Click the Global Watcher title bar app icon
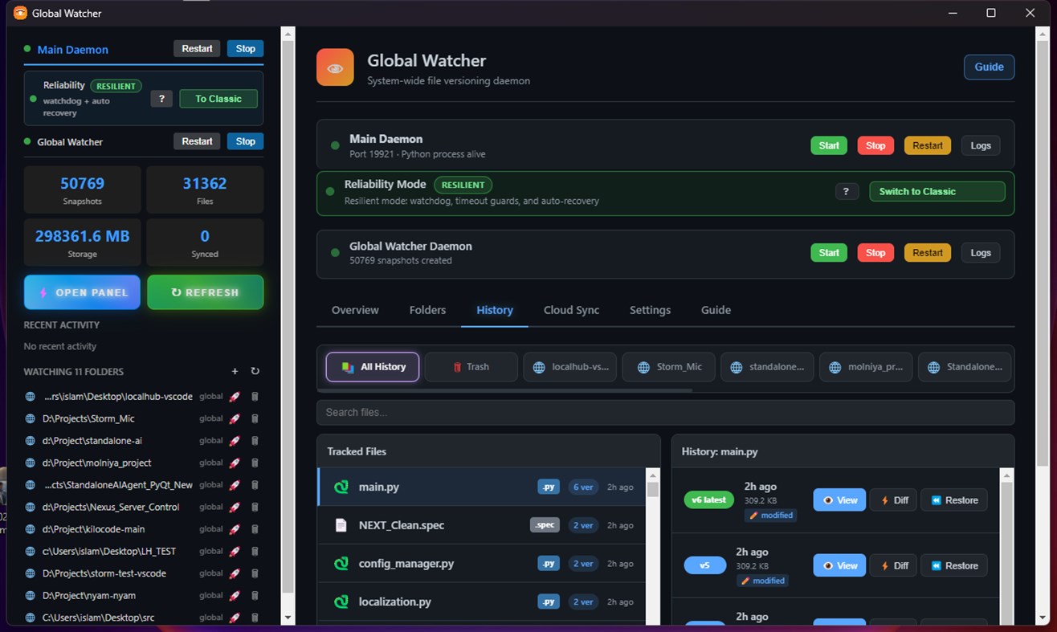 20,13
